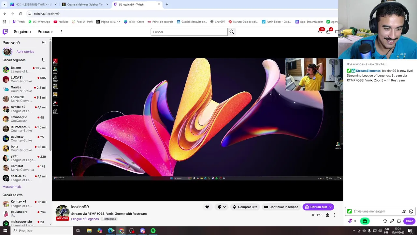The width and height of the screenshot is (417, 235).
Task: Click the browser address bar
Action: coord(182,14)
